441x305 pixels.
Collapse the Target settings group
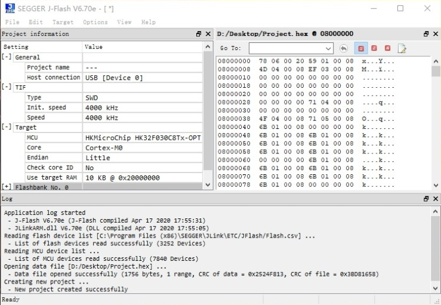point(7,127)
